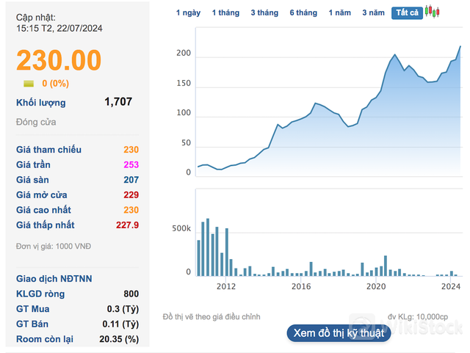Choose the "1 năm" time range

pos(340,13)
